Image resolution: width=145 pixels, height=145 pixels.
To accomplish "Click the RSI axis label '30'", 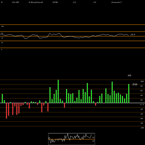I will (x=2, y=43).
